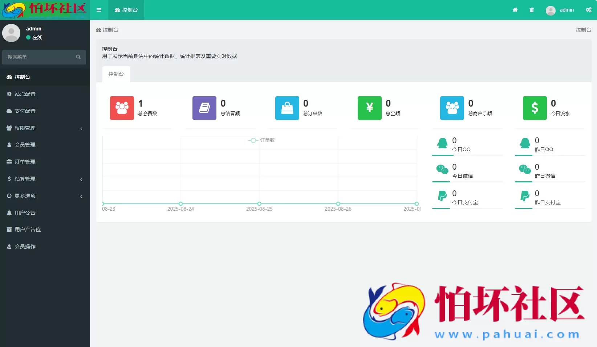This screenshot has width=597, height=347.
Task: Click the 搜索菜单 search input field
Action: coord(40,57)
